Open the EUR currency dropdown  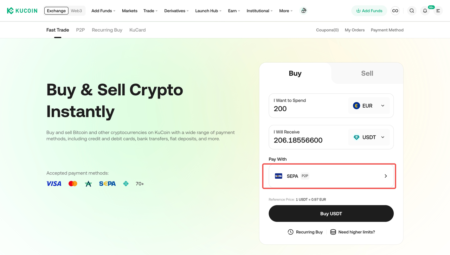pos(369,106)
